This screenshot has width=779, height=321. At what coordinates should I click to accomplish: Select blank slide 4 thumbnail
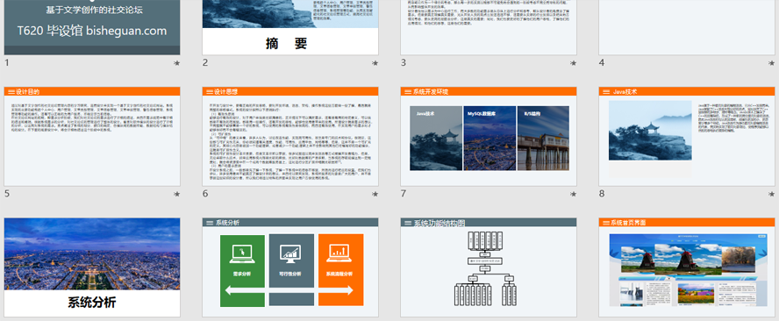687,27
